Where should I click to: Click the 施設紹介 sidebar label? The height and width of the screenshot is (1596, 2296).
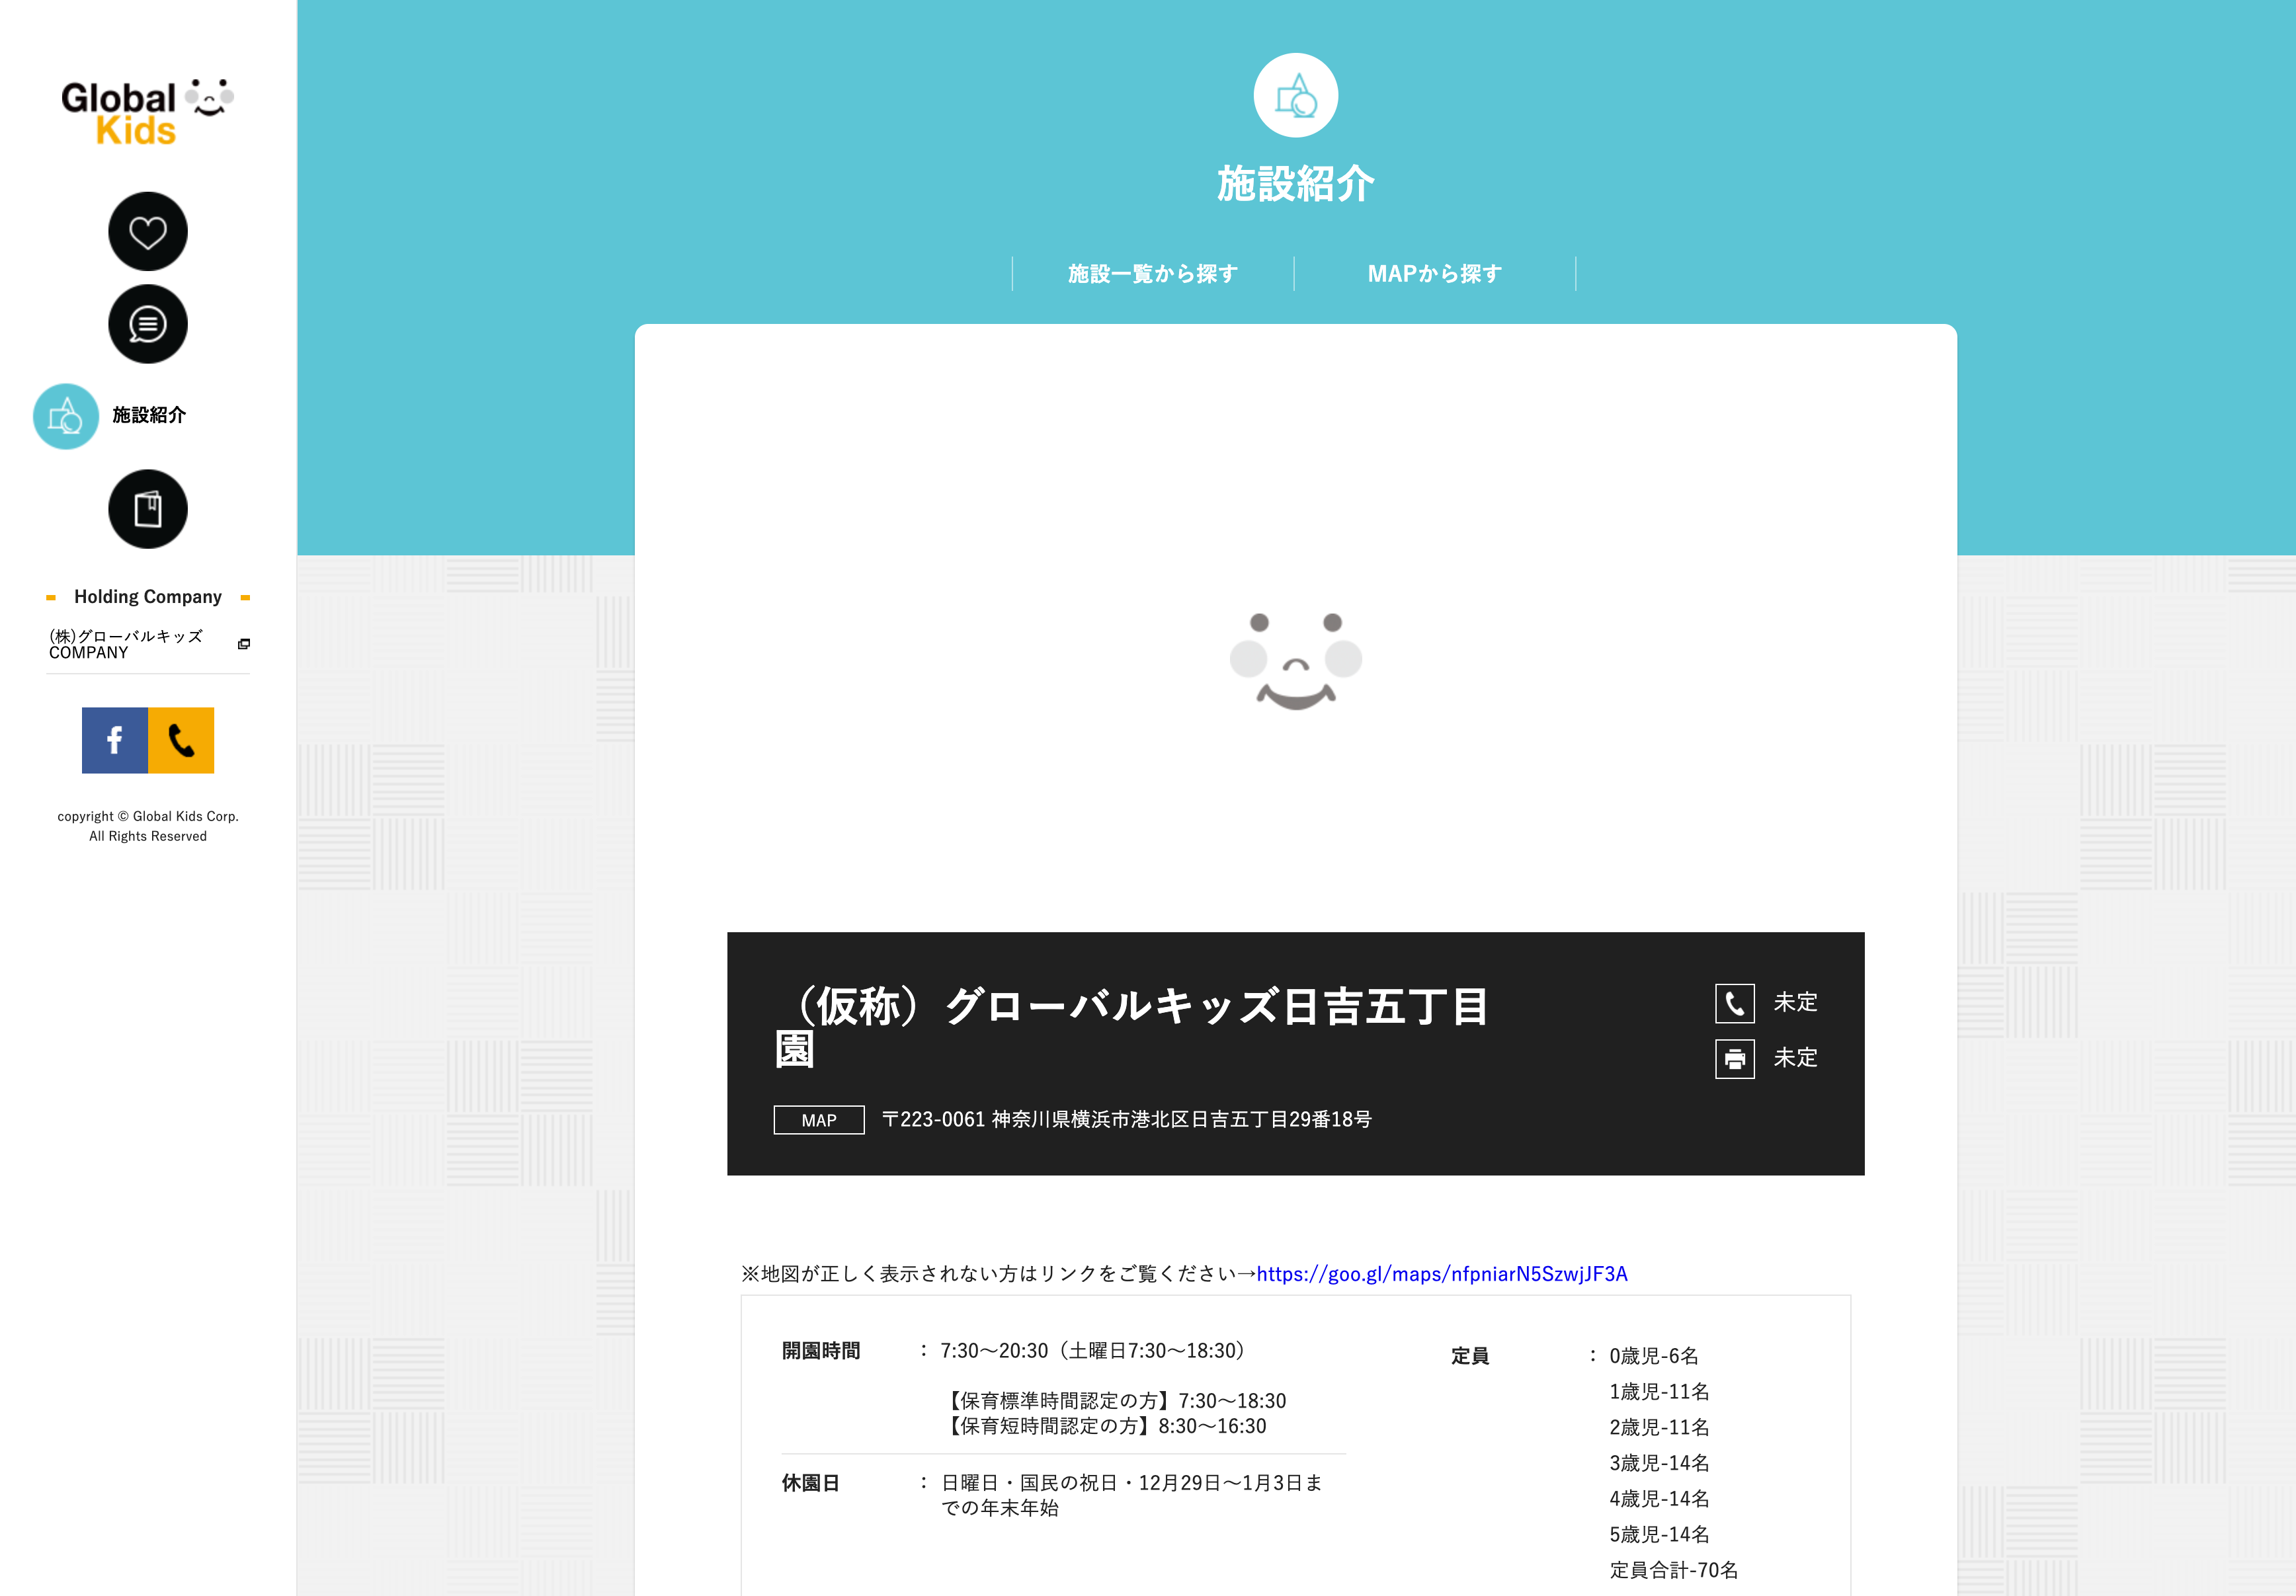click(149, 415)
